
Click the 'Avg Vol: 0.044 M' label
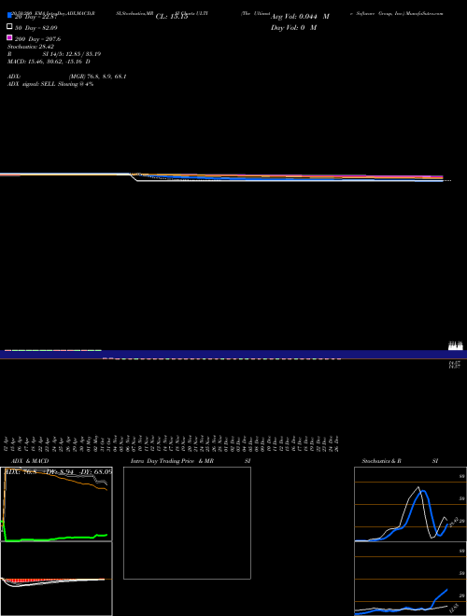(300, 17)
